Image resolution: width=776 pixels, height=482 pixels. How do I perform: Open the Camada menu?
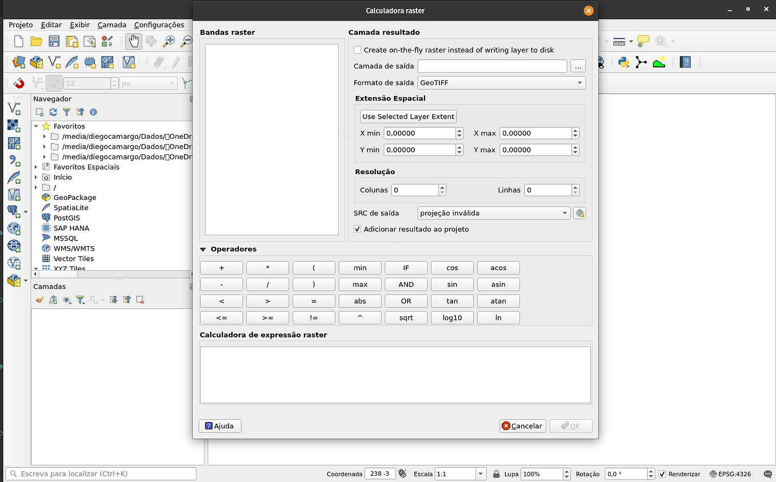pyautogui.click(x=112, y=25)
